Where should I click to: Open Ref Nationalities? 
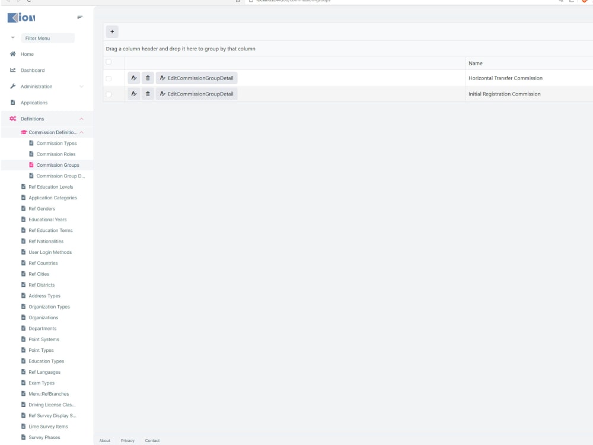click(x=46, y=241)
